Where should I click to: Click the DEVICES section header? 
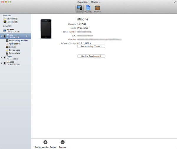tap(7, 26)
